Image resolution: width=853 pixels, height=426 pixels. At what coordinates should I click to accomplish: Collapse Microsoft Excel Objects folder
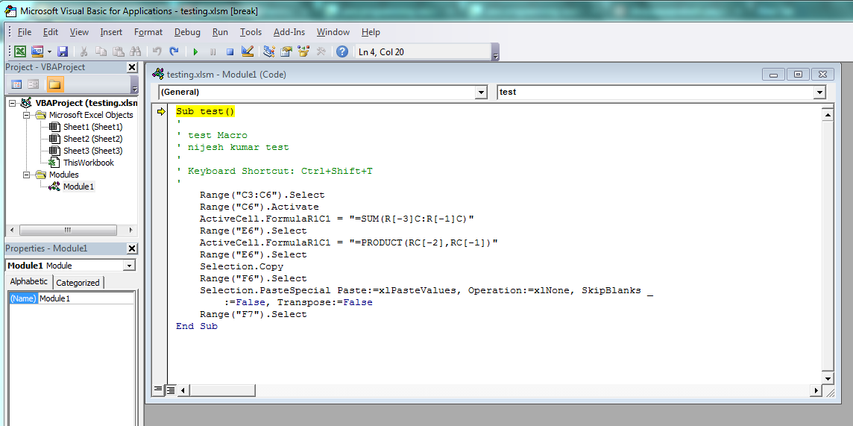(26, 115)
